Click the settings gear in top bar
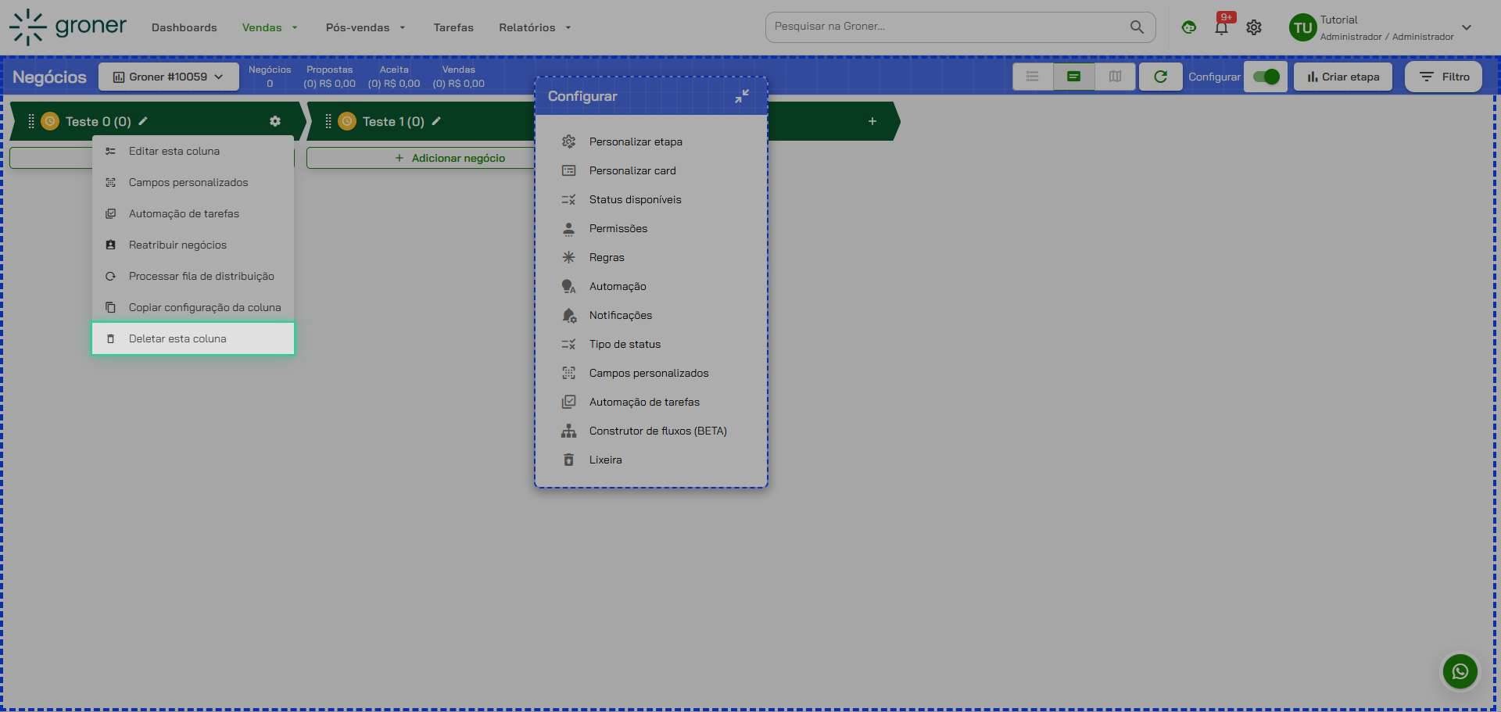This screenshot has height=712, width=1501. pos(1254,27)
